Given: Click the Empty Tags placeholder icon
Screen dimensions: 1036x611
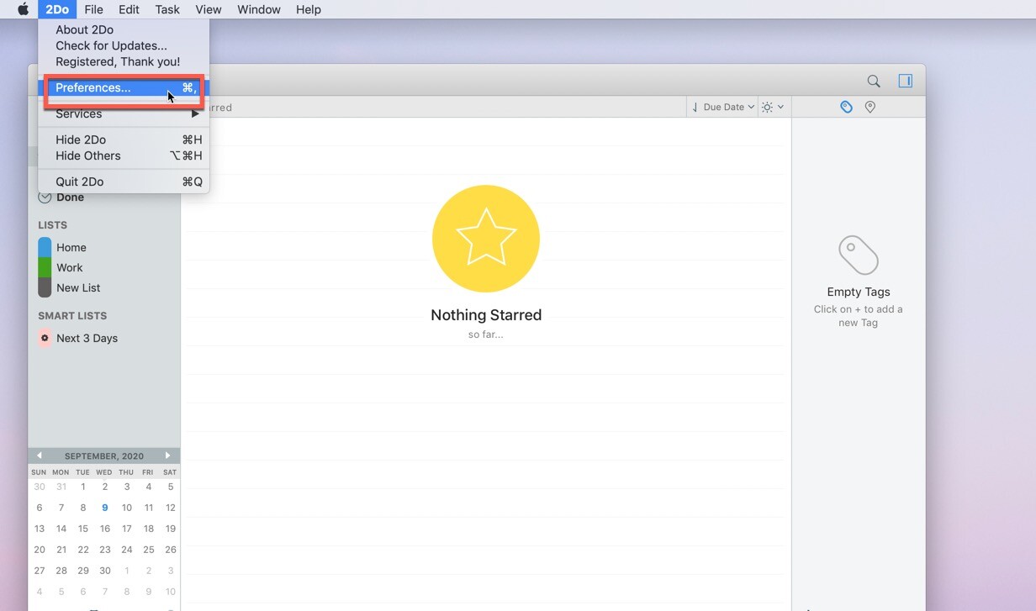Looking at the screenshot, I should point(859,255).
